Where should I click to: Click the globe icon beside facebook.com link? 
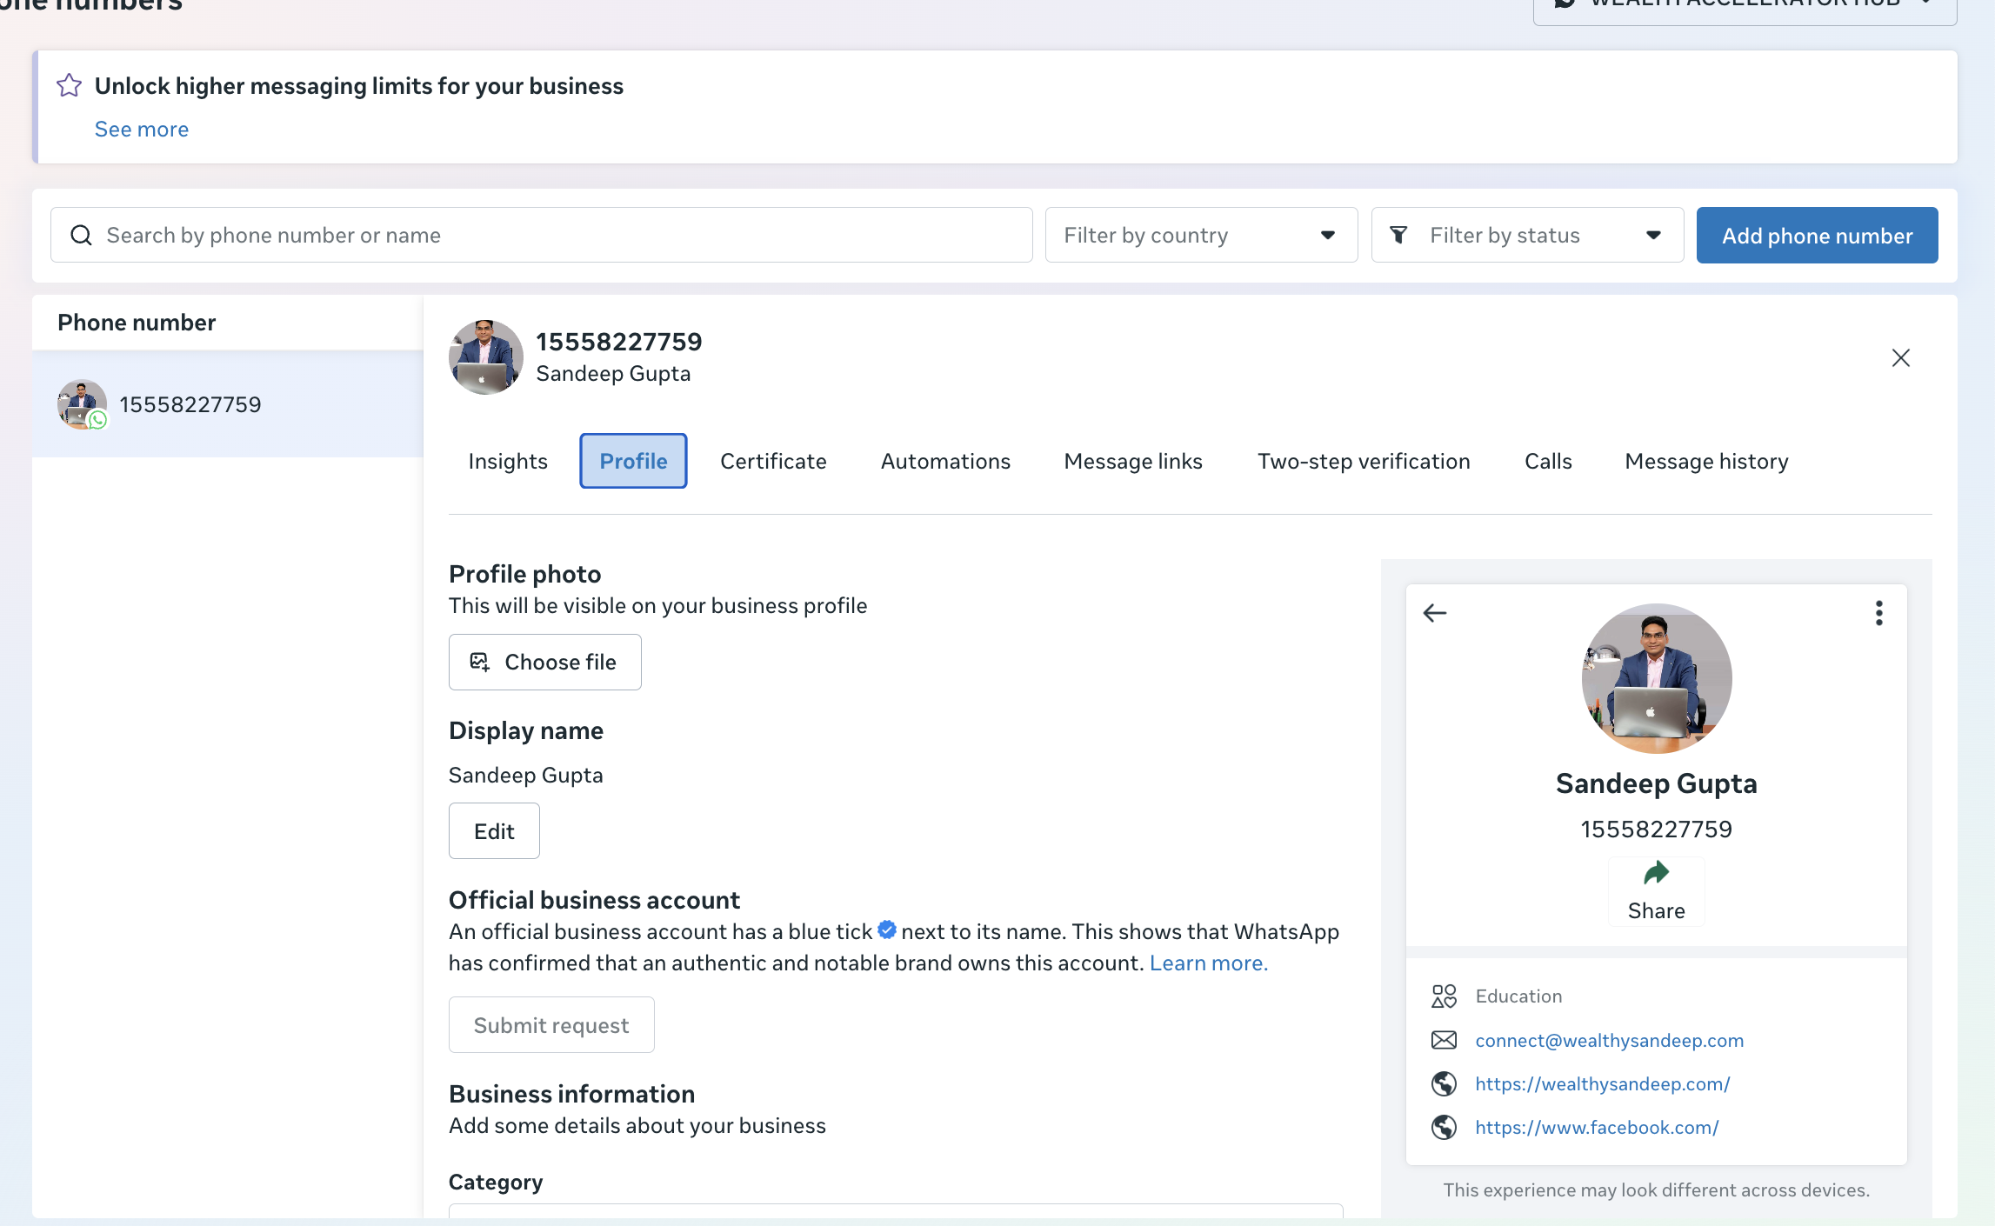pos(1445,1127)
